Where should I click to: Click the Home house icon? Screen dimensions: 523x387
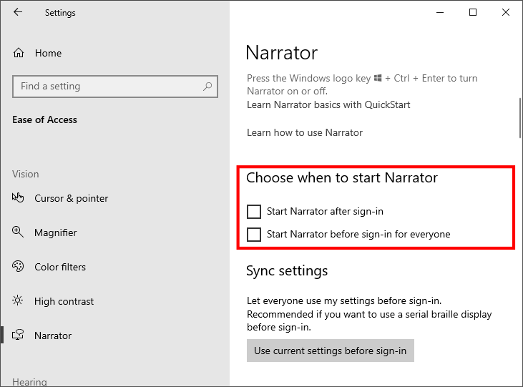point(19,53)
